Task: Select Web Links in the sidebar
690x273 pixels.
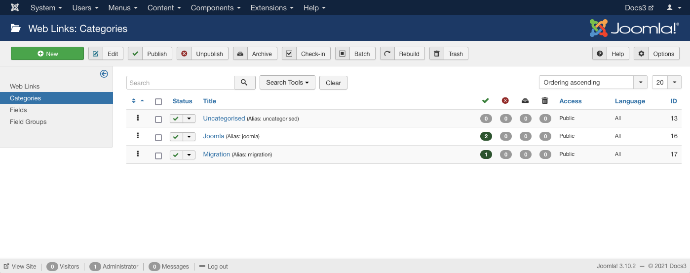Action: coord(25,86)
